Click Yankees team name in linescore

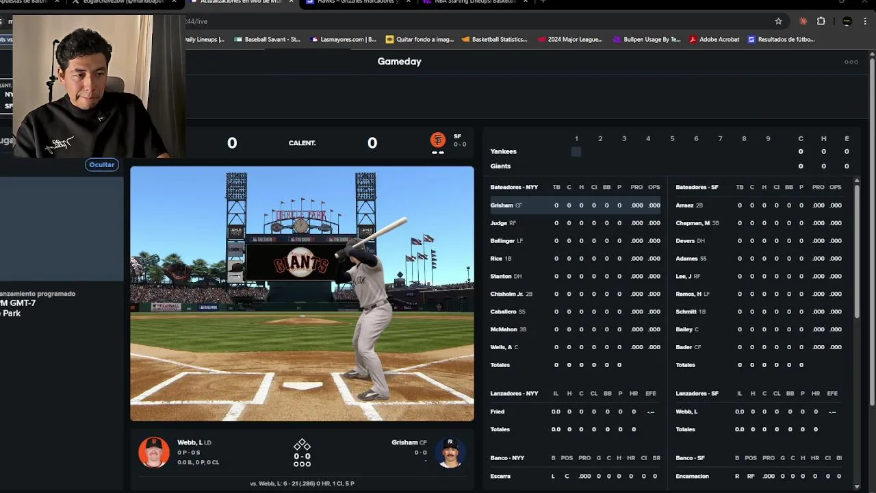pos(503,152)
